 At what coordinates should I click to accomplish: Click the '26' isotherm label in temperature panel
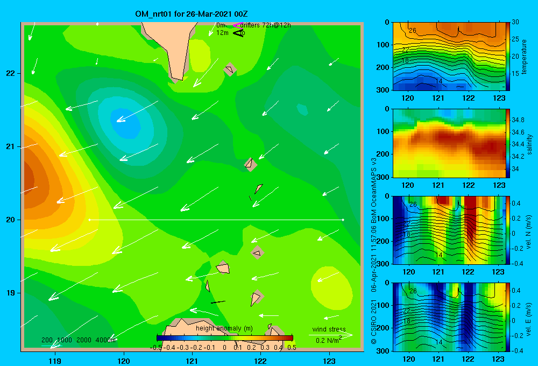[413, 31]
